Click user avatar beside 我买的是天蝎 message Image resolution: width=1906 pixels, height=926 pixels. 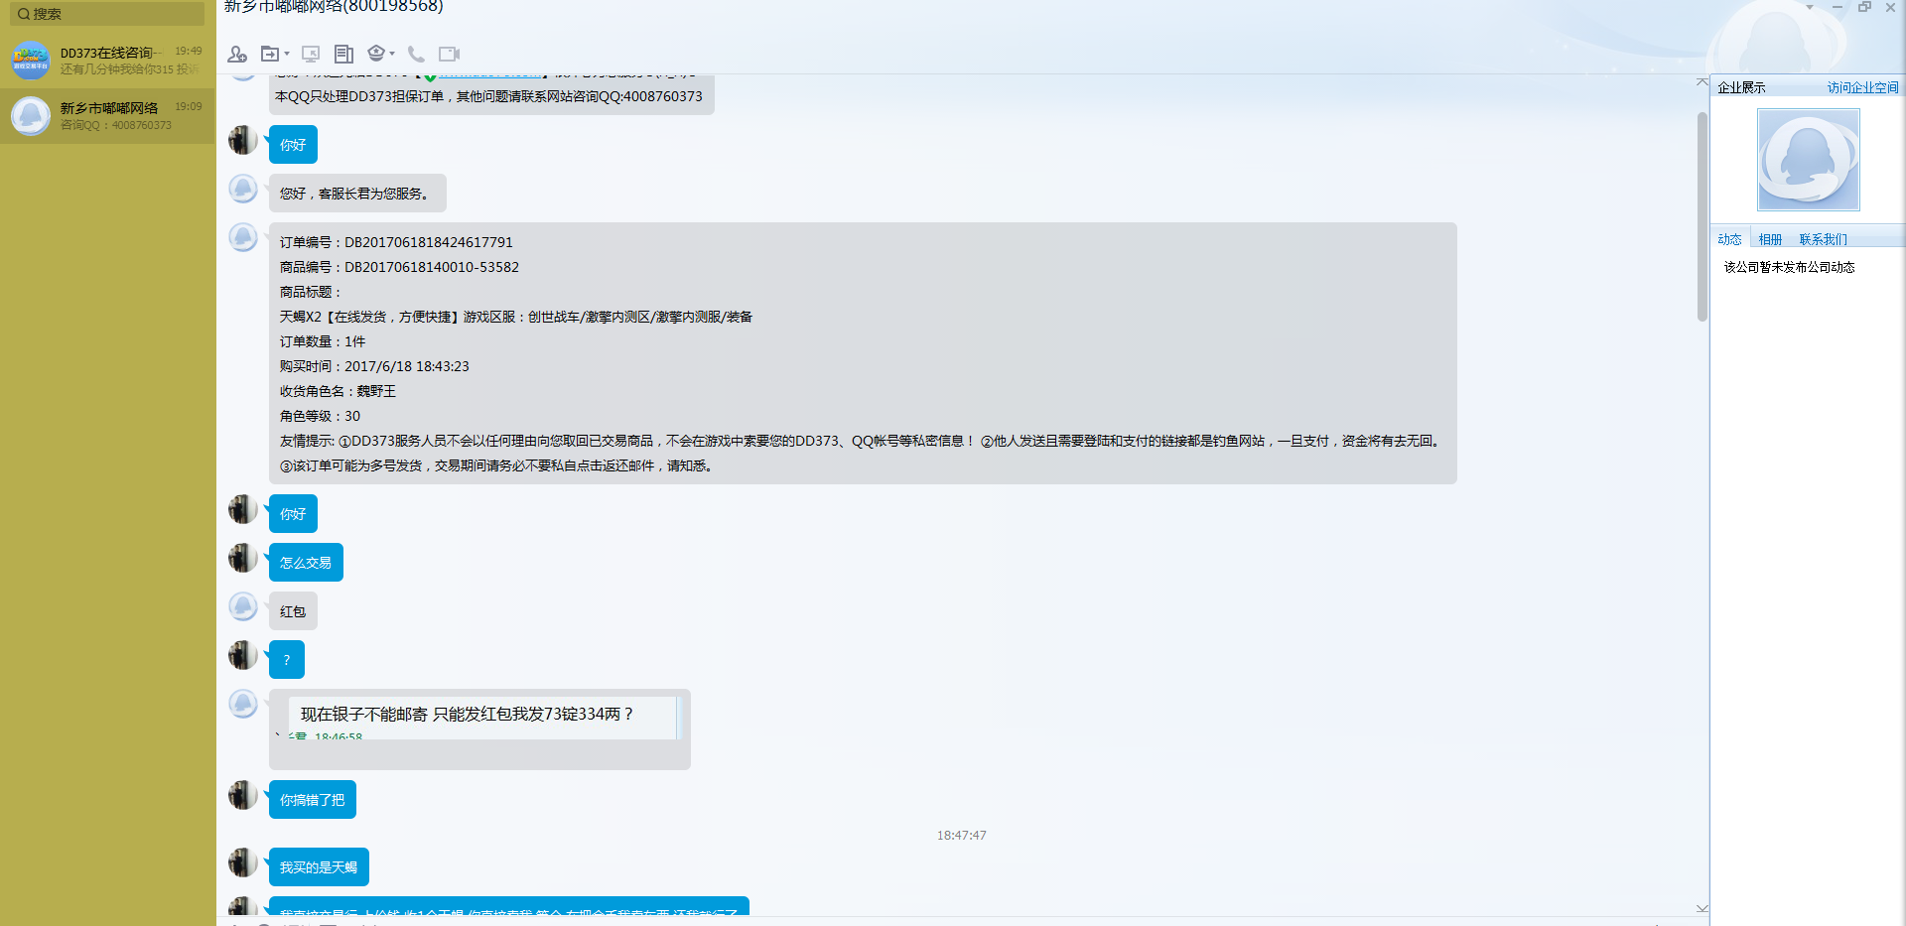243,862
